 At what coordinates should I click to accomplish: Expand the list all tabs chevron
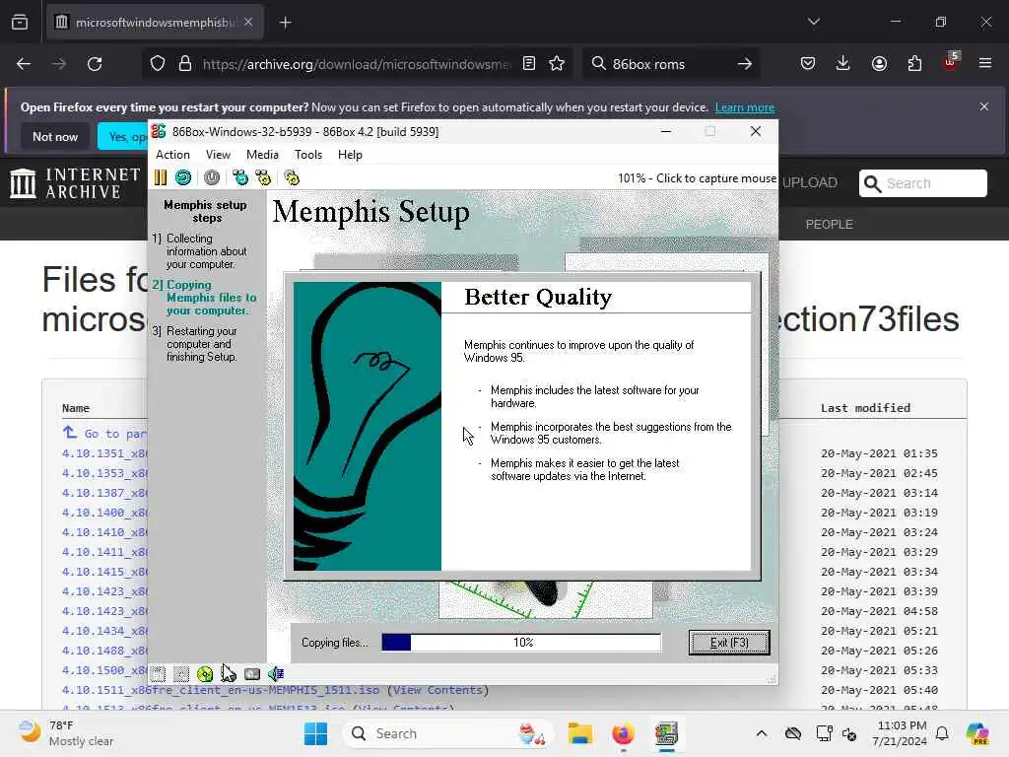814,23
